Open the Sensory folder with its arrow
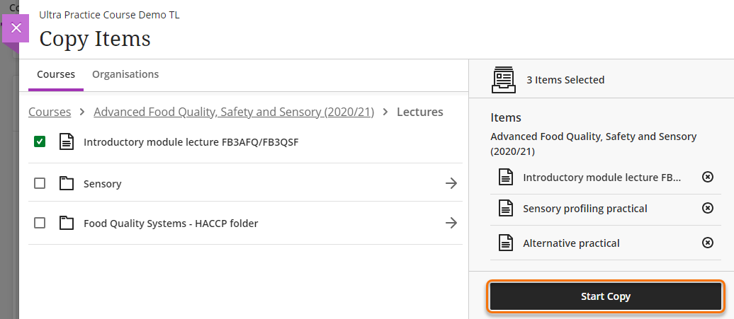The height and width of the screenshot is (319, 734). [451, 184]
